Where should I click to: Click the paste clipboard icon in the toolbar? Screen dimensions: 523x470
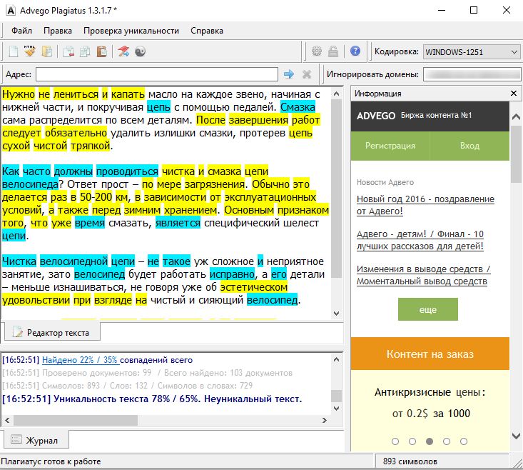[101, 51]
